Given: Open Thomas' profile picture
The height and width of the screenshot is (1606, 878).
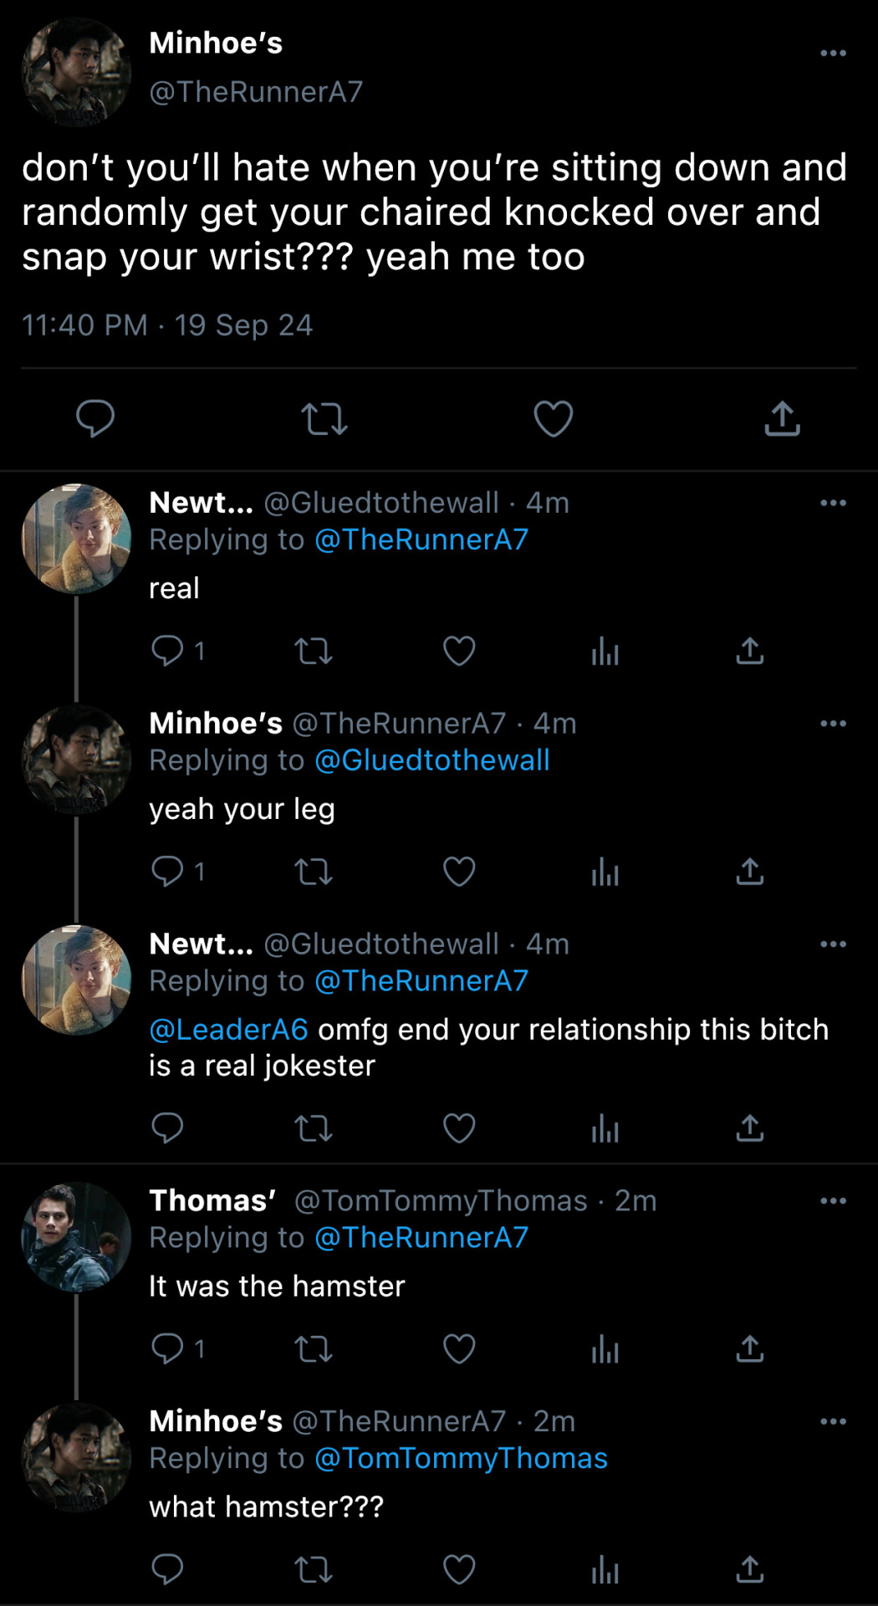Looking at the screenshot, I should (x=76, y=1236).
